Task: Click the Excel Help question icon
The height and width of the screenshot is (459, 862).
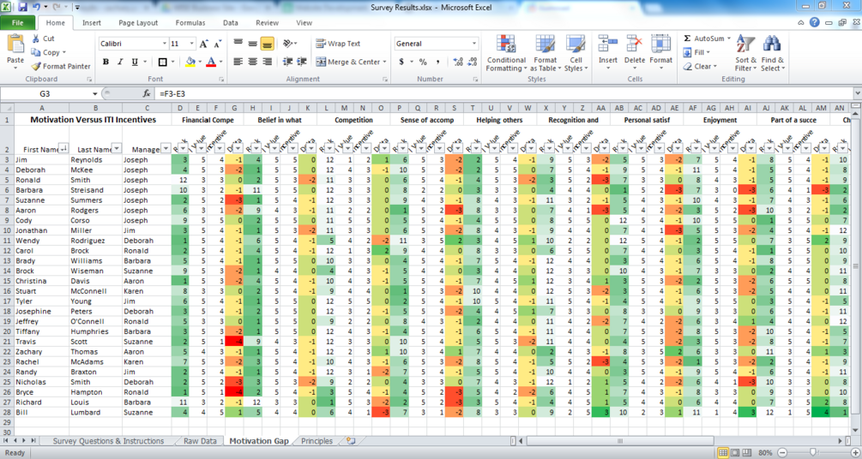Action: [x=815, y=22]
